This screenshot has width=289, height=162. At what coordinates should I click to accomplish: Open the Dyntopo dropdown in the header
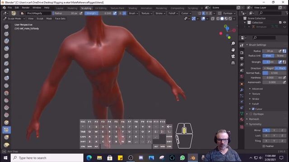tap(229, 13)
